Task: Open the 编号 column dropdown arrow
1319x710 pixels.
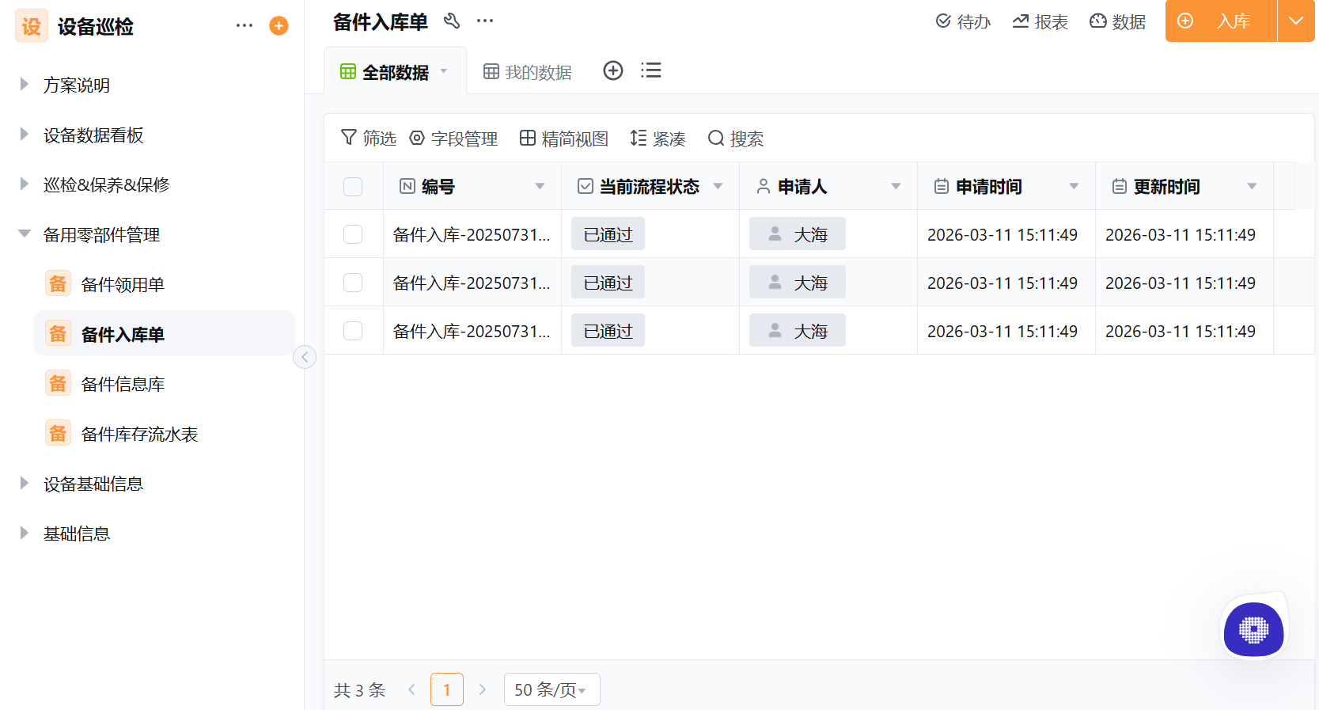Action: pyautogui.click(x=540, y=187)
